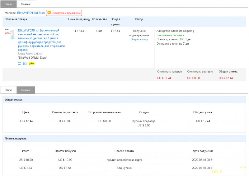Viewport: 249px width, 176px height.
Task: Click AliExpress Standard Shipping text
Action: [175, 31]
